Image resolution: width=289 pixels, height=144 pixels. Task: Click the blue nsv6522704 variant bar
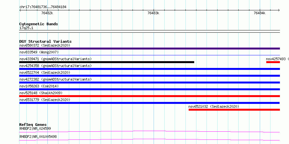pos(149,76)
